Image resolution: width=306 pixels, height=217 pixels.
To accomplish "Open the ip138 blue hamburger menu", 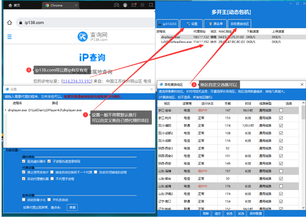I will [9, 37].
